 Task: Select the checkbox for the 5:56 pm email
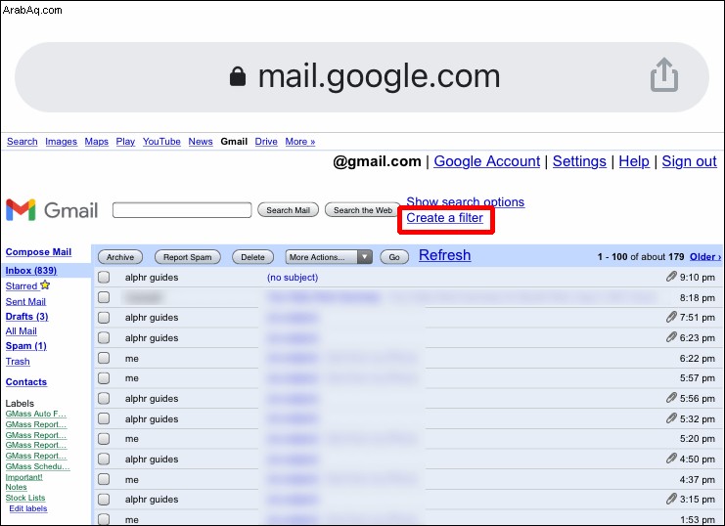[x=104, y=399]
